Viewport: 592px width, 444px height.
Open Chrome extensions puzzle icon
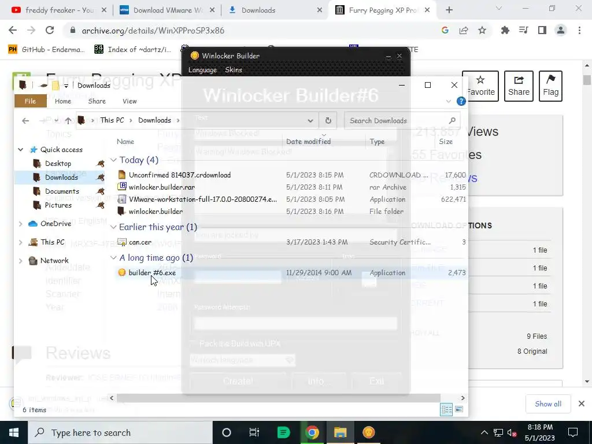pyautogui.click(x=505, y=30)
